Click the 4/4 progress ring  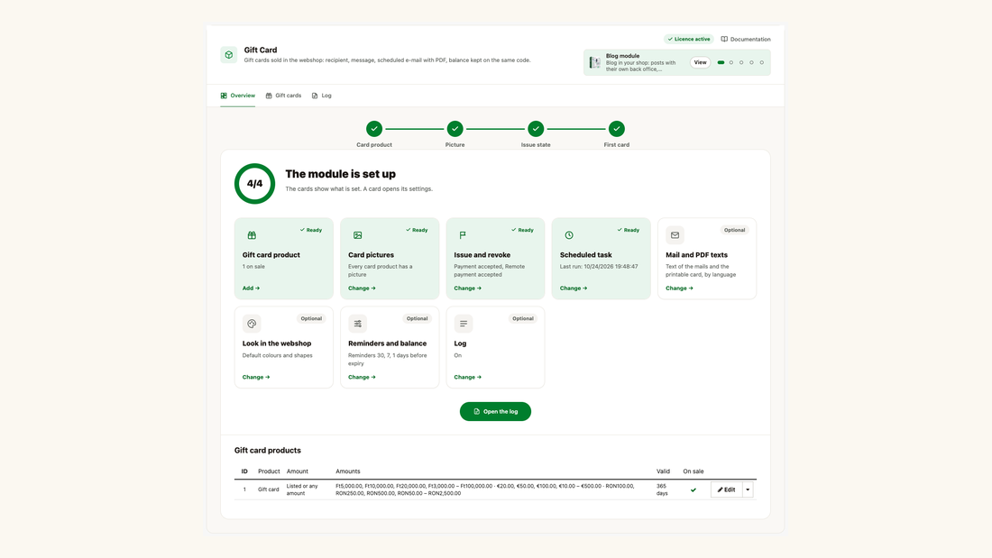click(254, 184)
